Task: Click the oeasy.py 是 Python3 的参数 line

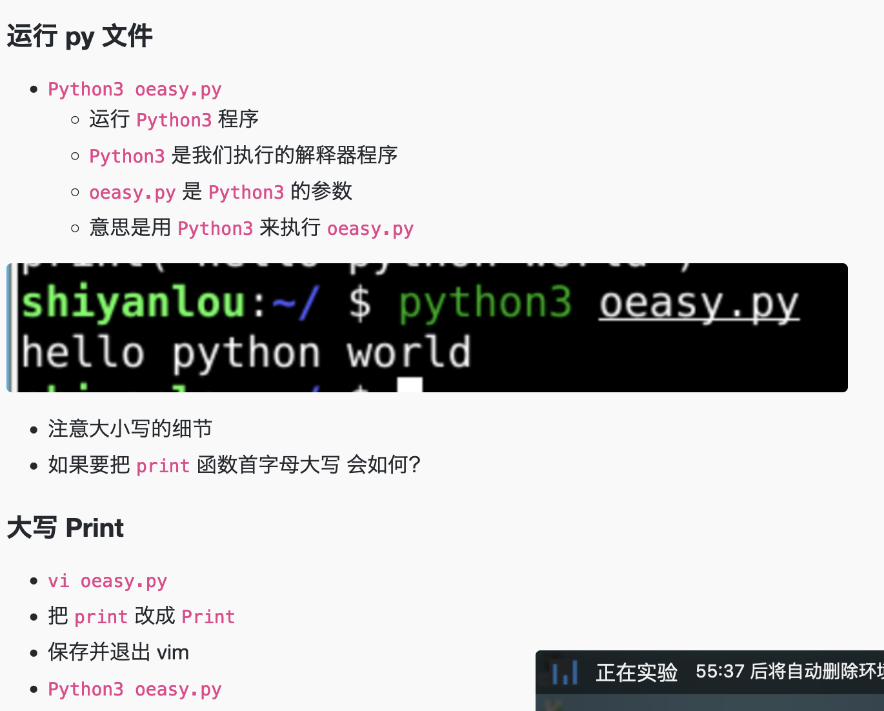Action: tap(220, 192)
